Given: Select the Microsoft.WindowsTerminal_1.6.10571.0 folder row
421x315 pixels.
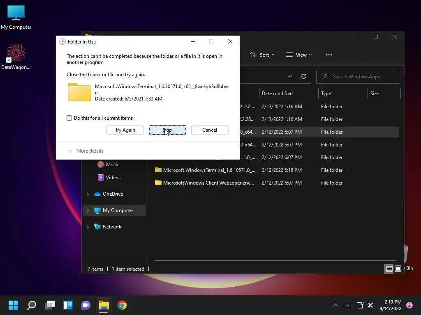Looking at the screenshot, I should pos(277,170).
